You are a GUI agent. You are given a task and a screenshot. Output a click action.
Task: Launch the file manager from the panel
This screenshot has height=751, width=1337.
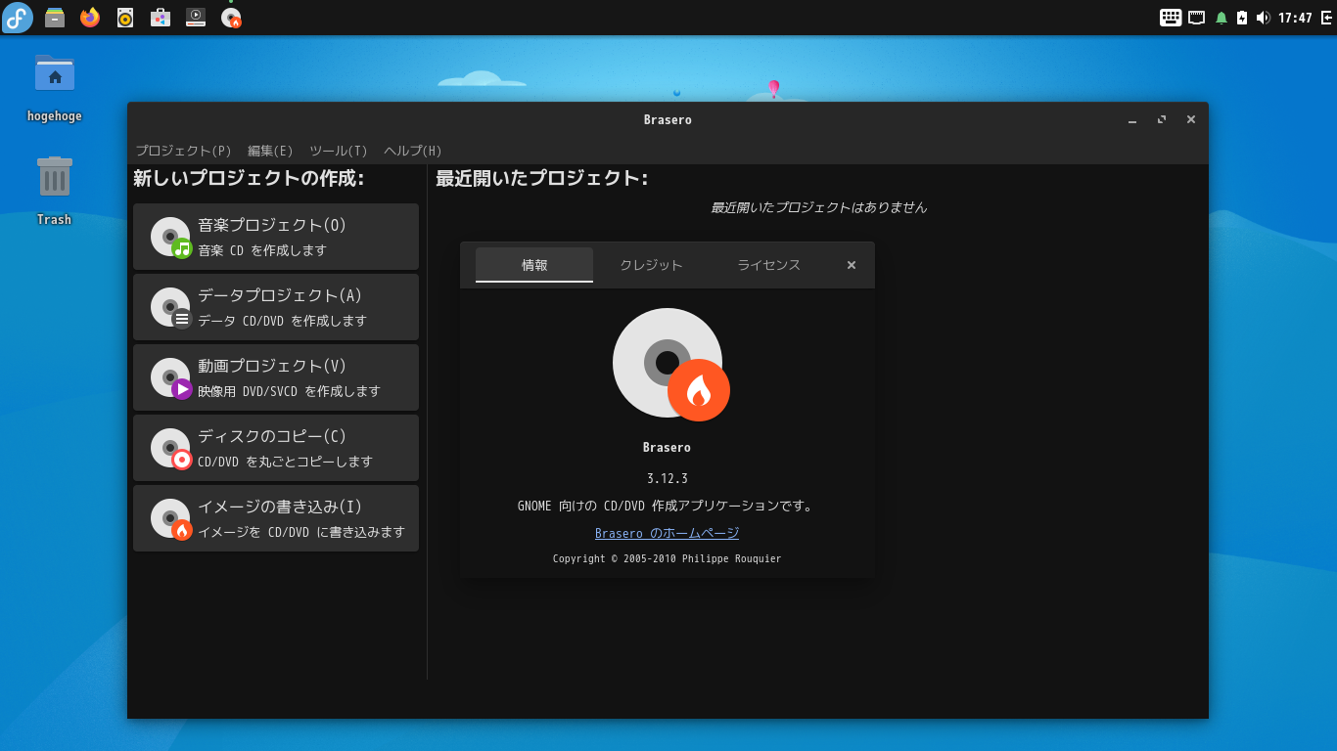point(55,18)
